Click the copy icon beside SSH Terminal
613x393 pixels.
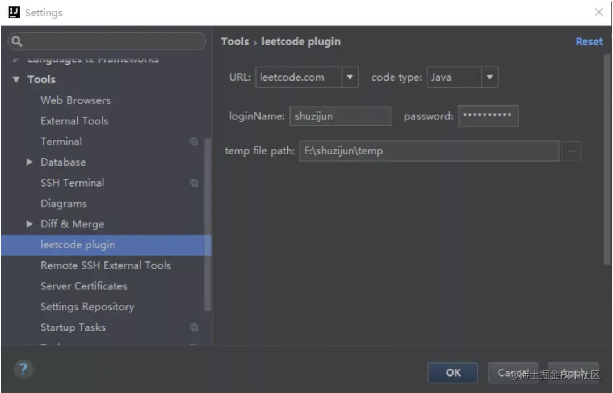(x=194, y=183)
